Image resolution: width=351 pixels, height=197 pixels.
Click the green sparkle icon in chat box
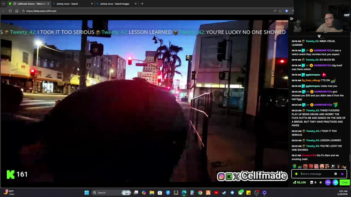[x=296, y=174]
